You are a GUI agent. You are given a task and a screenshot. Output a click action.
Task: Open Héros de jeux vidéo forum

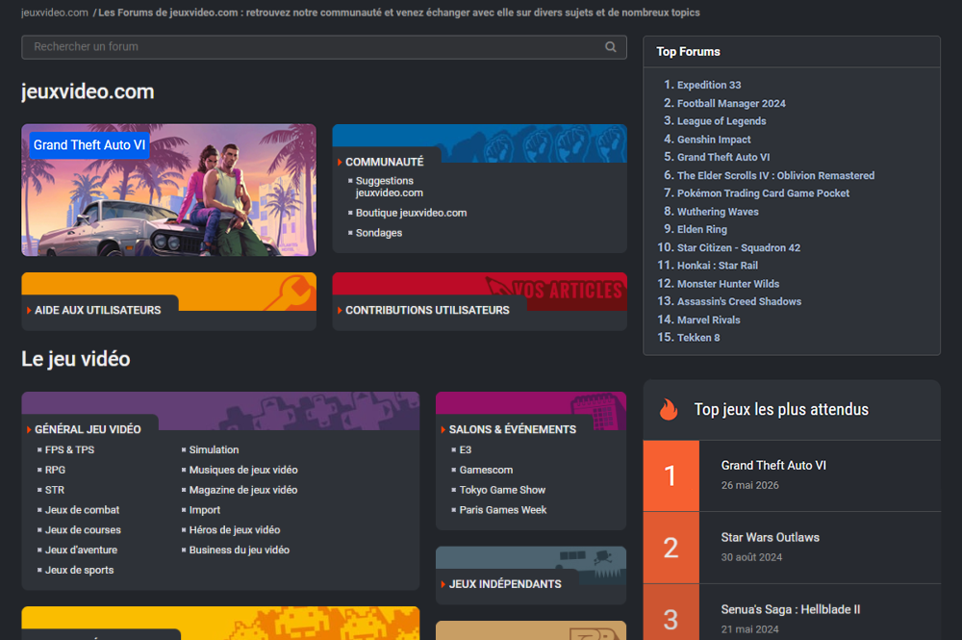click(x=235, y=530)
